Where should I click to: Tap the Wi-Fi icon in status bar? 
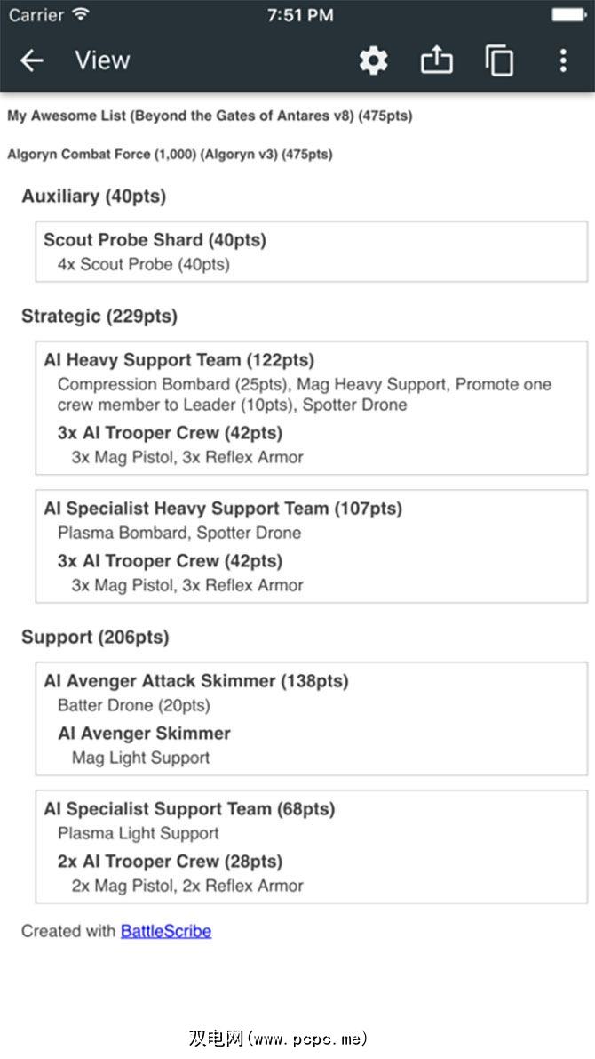(81, 15)
